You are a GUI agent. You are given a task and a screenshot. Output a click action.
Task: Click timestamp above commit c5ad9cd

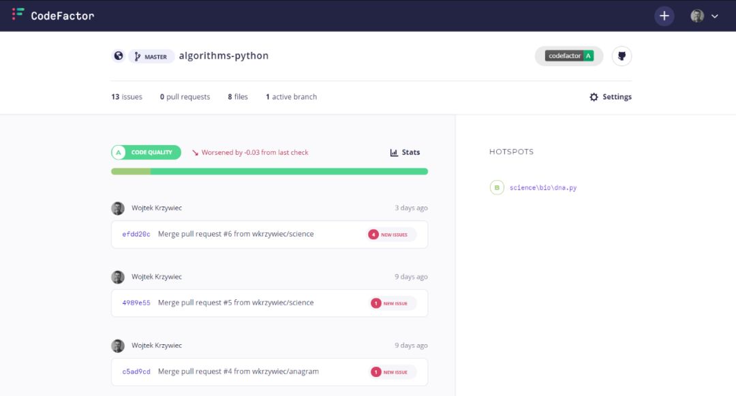point(411,346)
